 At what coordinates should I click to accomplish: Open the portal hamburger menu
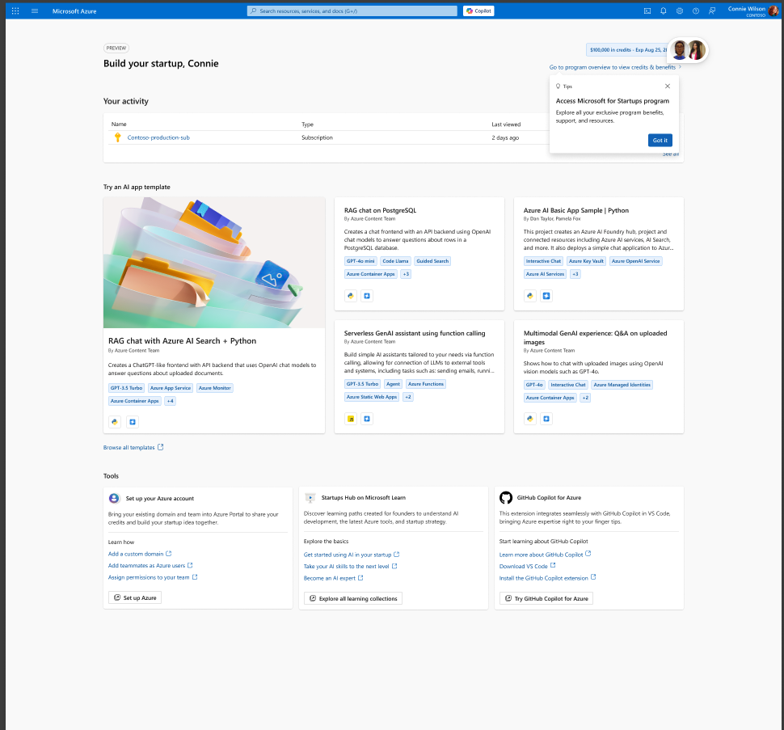point(35,11)
